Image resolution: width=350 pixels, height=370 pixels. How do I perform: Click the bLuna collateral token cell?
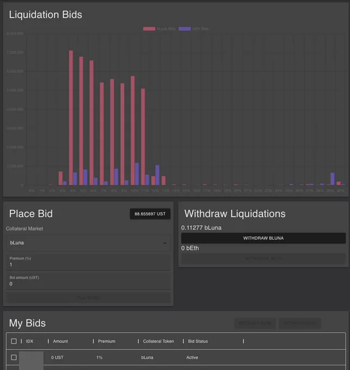(x=148, y=357)
